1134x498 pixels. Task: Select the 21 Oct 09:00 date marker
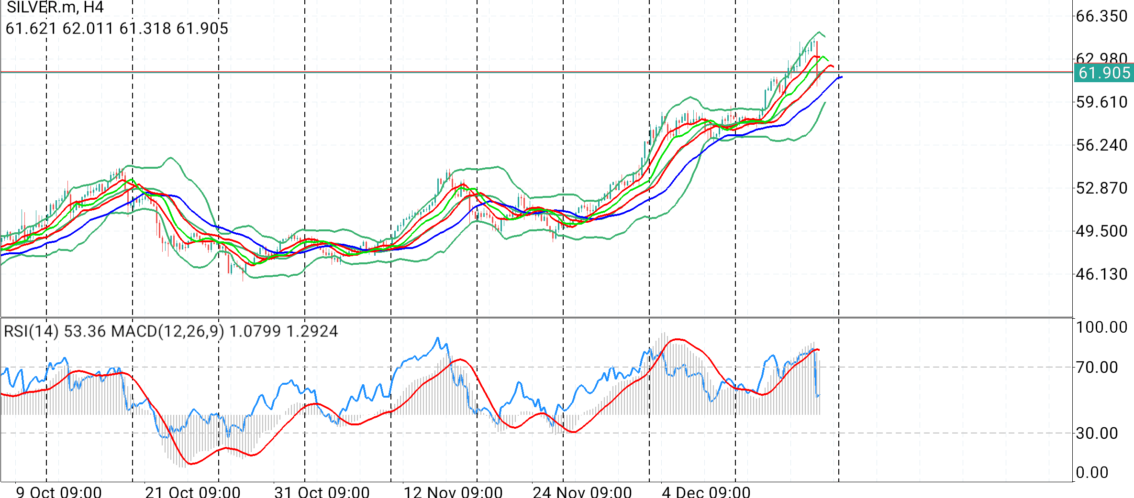(193, 492)
